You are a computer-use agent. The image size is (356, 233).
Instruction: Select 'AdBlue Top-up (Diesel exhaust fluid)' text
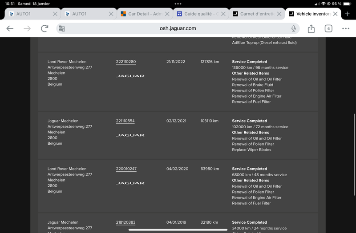[264, 43]
